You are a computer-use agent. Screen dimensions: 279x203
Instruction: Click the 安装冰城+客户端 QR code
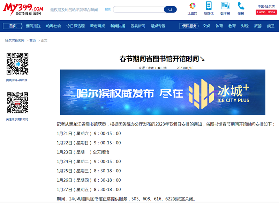17,63
